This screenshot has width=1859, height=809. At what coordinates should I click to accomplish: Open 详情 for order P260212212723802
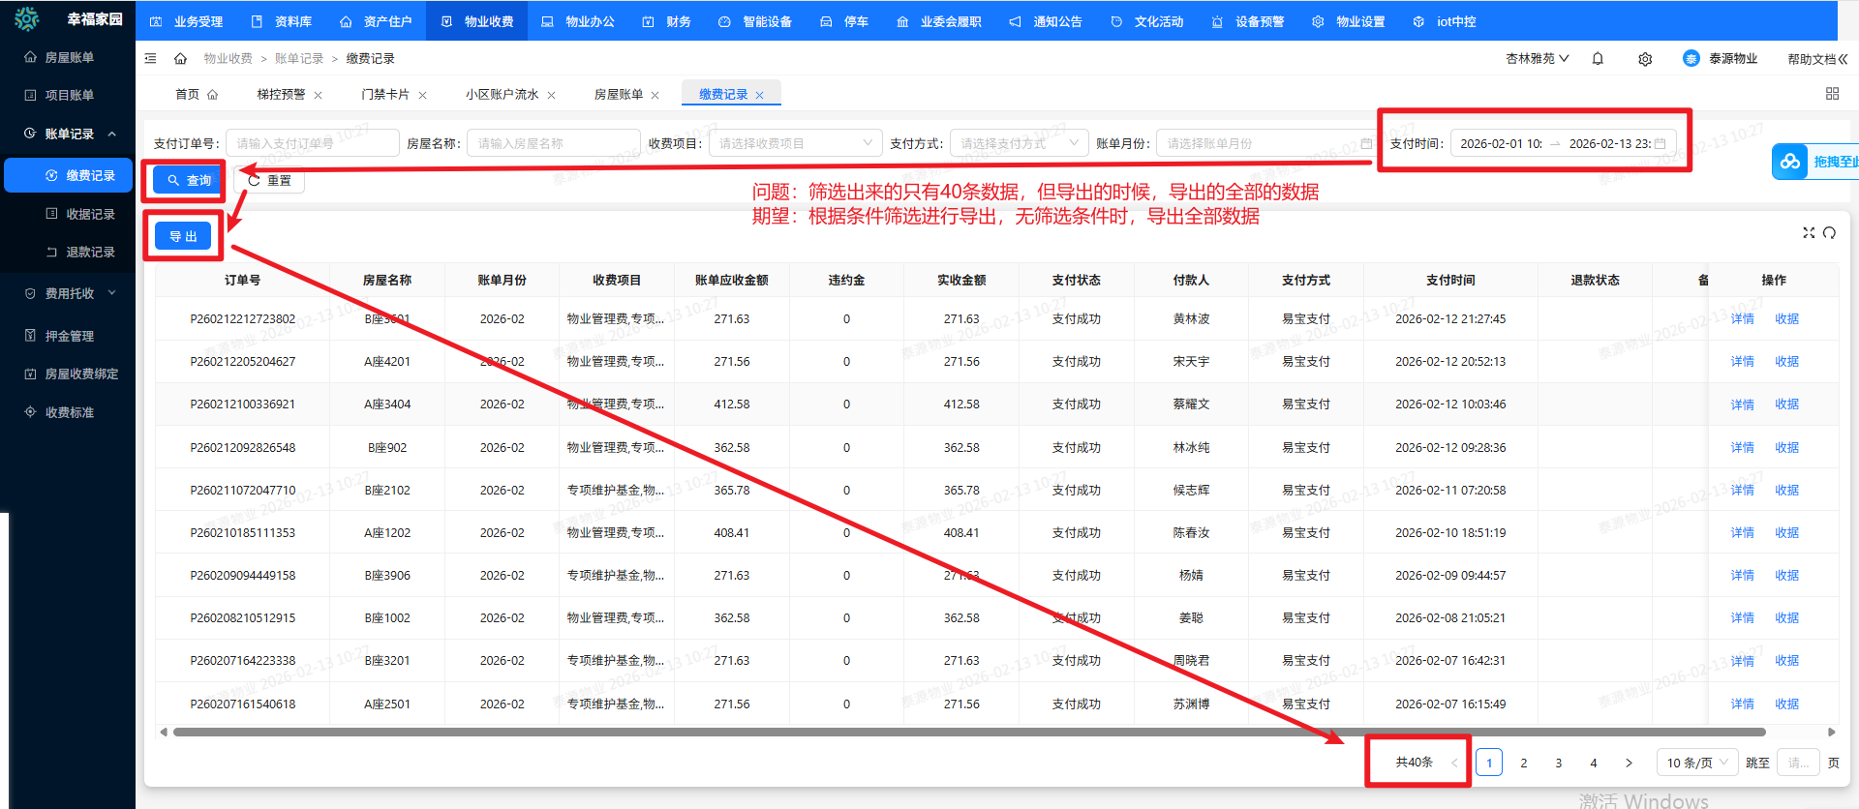point(1742,318)
